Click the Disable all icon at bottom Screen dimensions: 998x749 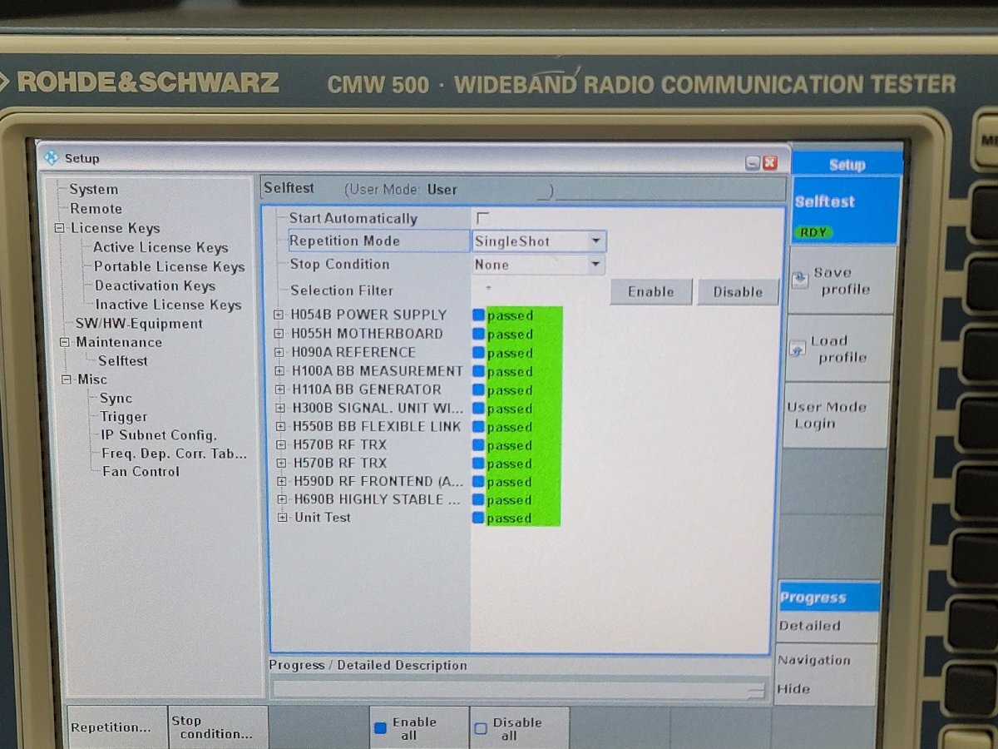(x=482, y=725)
